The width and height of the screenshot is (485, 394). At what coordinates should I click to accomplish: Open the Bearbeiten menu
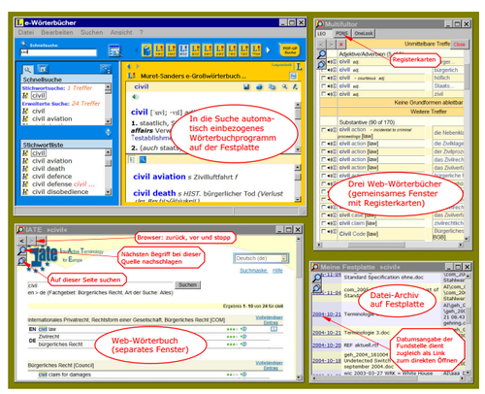57,32
